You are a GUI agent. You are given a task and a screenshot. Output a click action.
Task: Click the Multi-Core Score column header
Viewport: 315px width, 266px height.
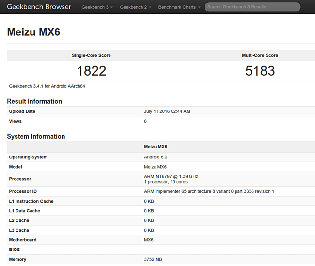click(260, 55)
